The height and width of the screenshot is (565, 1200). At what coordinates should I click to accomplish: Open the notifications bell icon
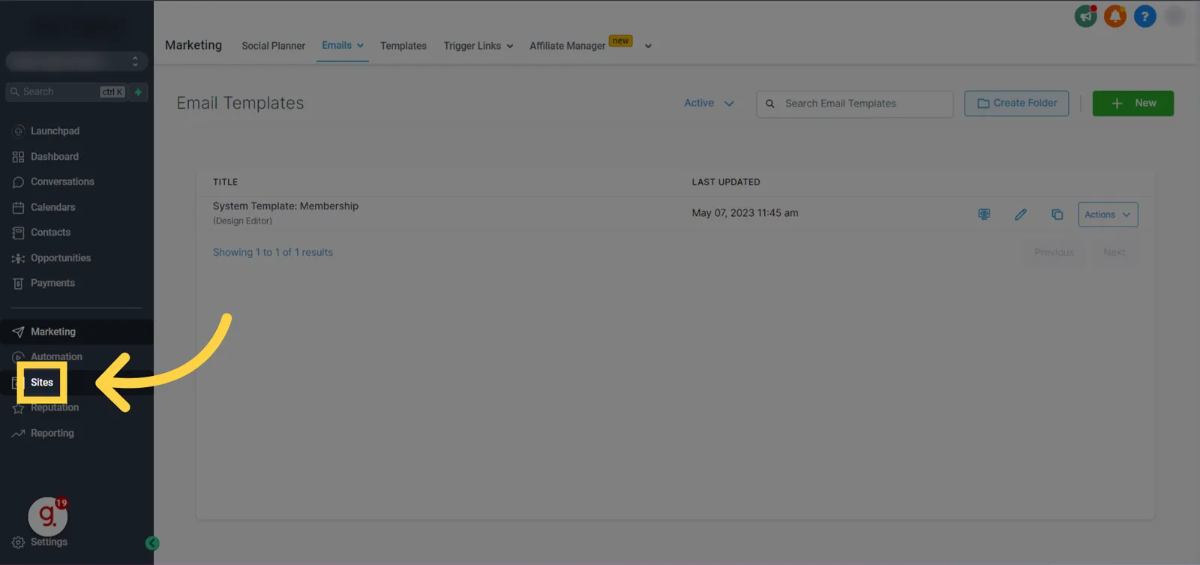point(1115,16)
